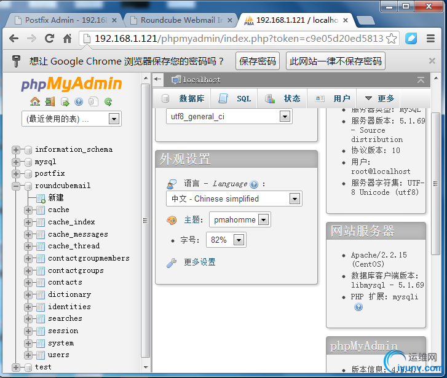The height and width of the screenshot is (378, 447).
Task: Click the users table icon
Action: pyautogui.click(x=41, y=355)
